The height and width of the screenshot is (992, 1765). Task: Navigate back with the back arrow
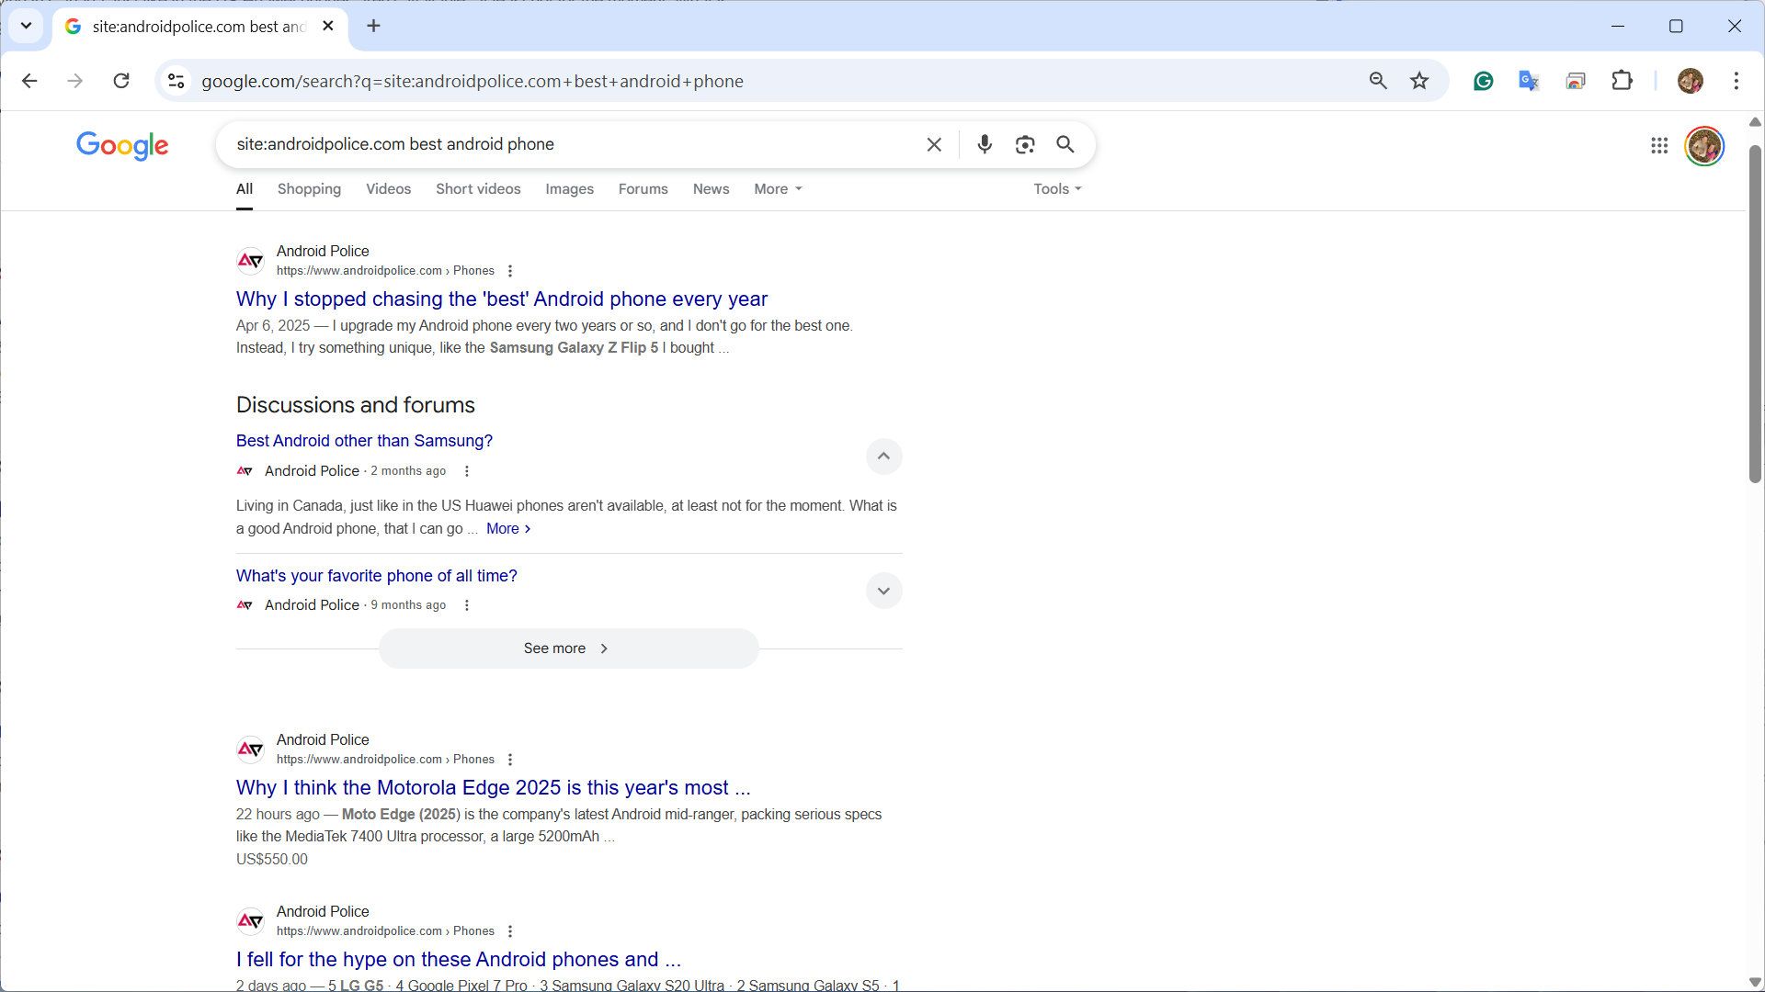pyautogui.click(x=30, y=81)
